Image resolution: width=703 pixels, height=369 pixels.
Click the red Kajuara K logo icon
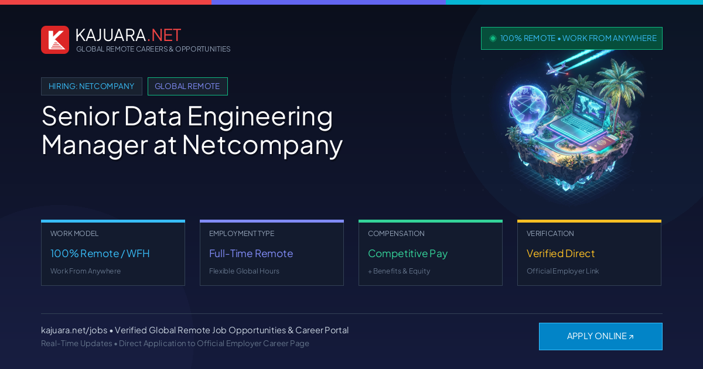55,40
